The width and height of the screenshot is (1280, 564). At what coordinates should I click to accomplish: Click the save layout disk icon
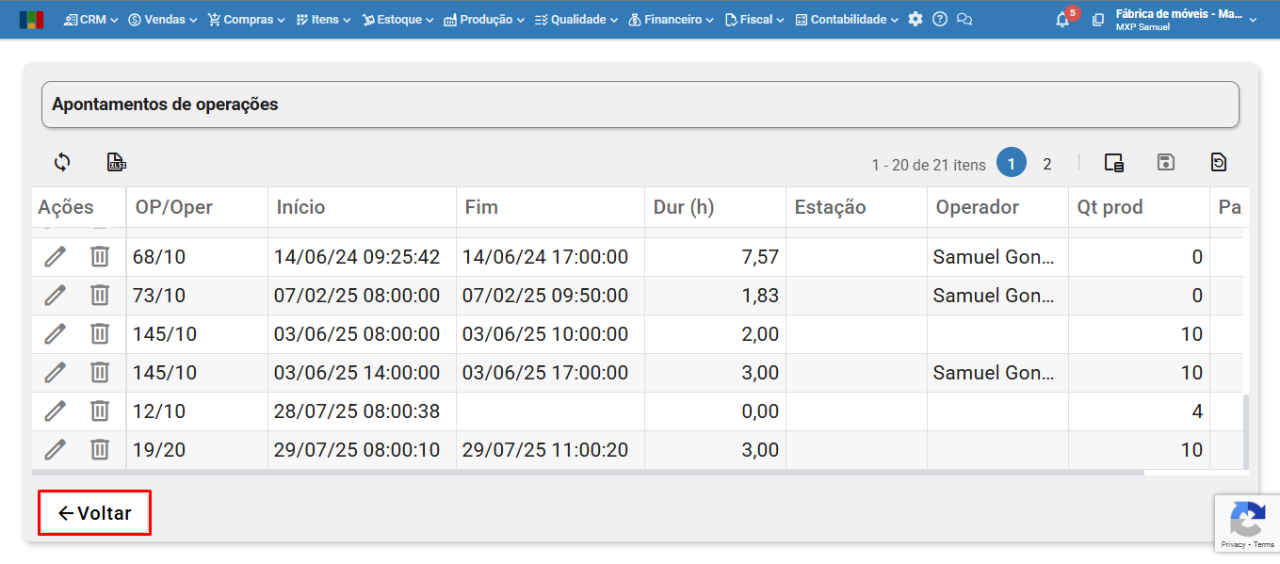coord(1166,162)
